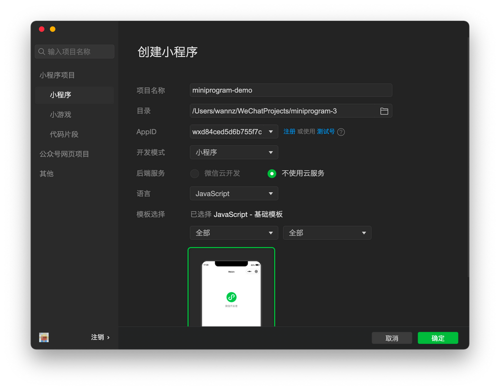
Task: Select the 微信云开发 backend service option
Action: (194, 173)
